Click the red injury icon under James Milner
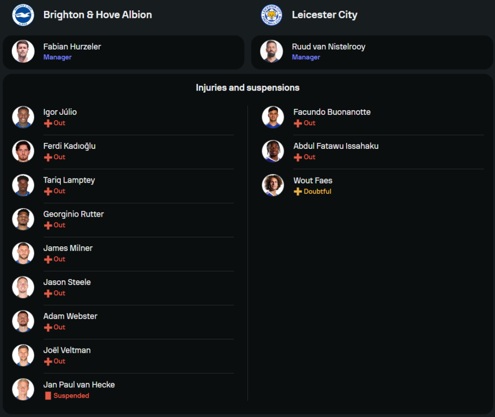 click(48, 259)
